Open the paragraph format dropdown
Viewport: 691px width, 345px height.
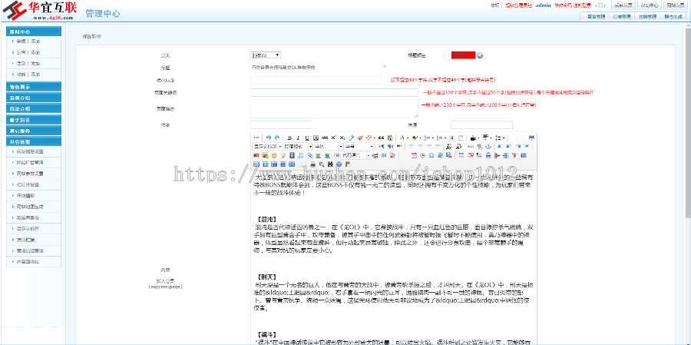pyautogui.click(x=298, y=146)
